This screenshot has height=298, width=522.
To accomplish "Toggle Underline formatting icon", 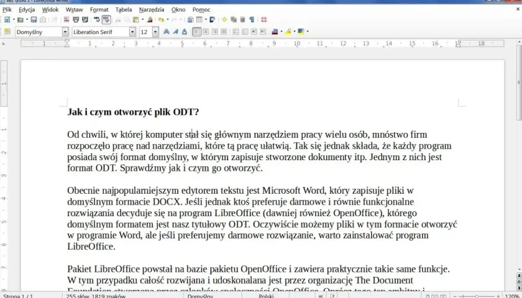I will pyautogui.click(x=185, y=32).
